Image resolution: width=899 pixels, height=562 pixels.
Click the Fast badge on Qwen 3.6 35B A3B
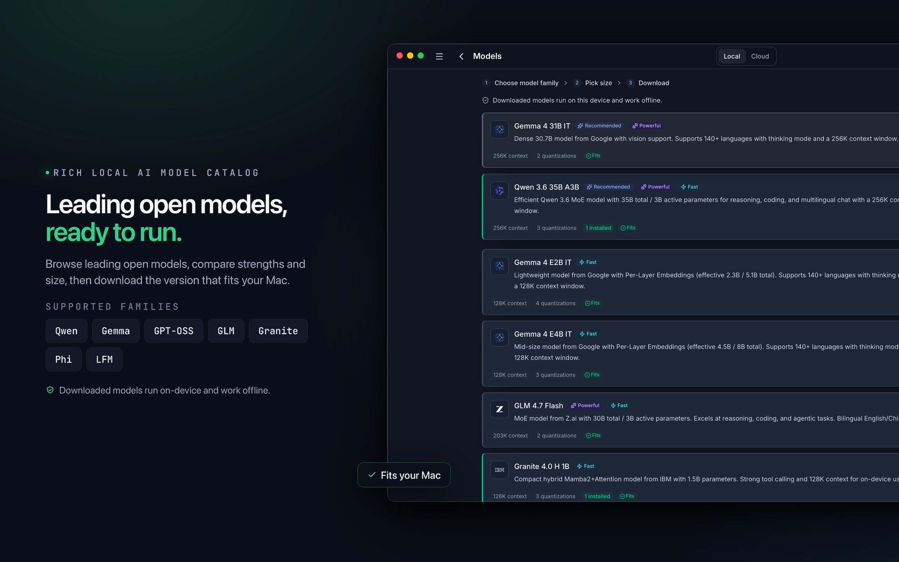coord(689,187)
